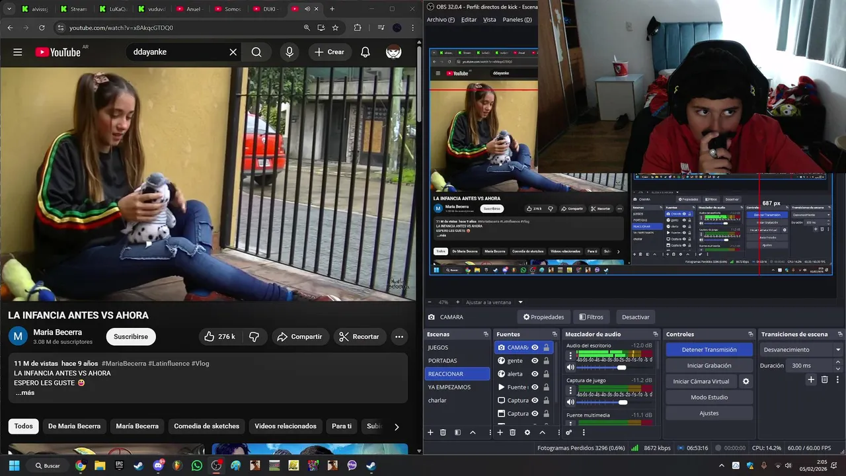Show hidden system tray icons chevron
846x476 pixels.
click(722, 465)
